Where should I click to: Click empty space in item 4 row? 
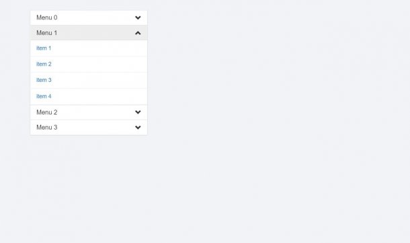99,96
